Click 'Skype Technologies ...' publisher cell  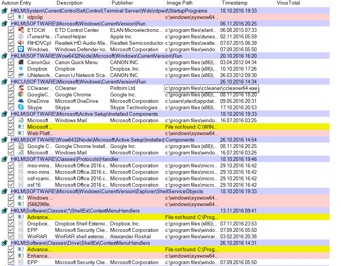[136, 107]
